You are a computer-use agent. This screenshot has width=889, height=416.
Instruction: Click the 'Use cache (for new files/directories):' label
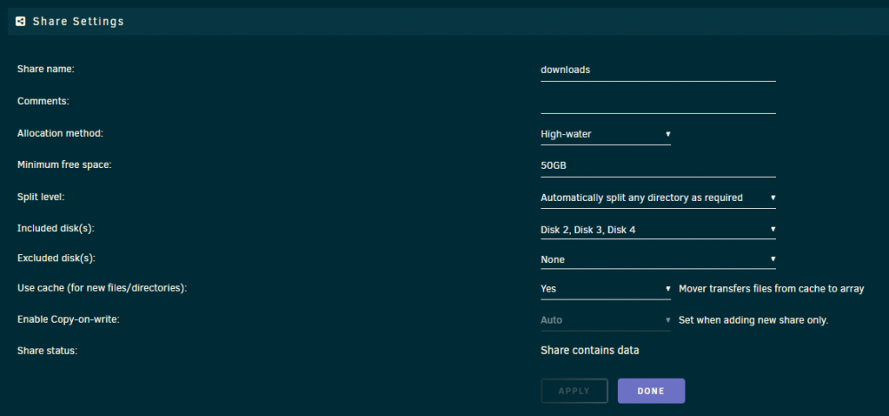coord(102,288)
